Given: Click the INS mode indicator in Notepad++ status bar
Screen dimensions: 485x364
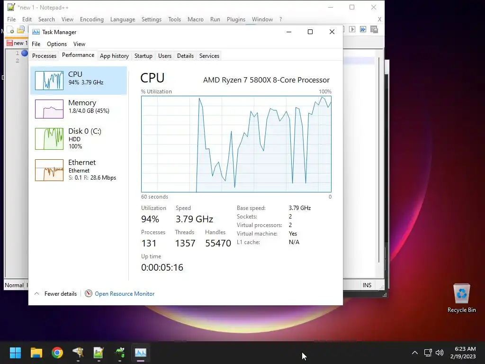Looking at the screenshot, I should 367,285.
